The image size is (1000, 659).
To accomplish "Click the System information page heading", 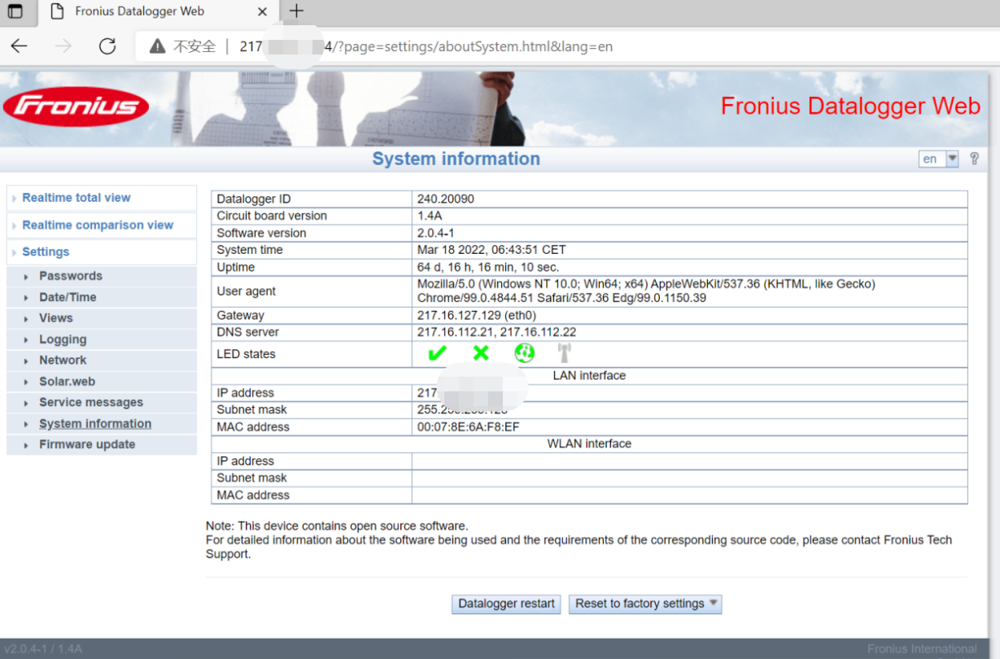I will [x=456, y=159].
